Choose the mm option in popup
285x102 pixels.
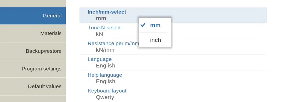155,25
